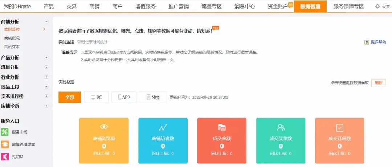Image resolution: width=392 pixels, height=167 pixels.
Task: Click the 卖家排行榜 sidebar heading
Action: 12,96
